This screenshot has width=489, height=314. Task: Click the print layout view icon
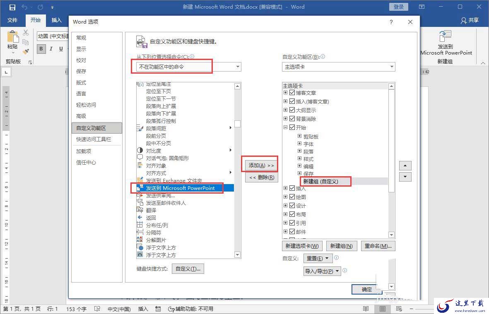(382, 309)
